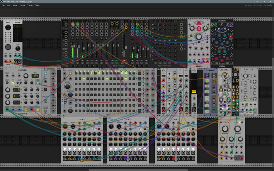Open the GRP1 label menu on MixMaster

[x=112, y=28]
